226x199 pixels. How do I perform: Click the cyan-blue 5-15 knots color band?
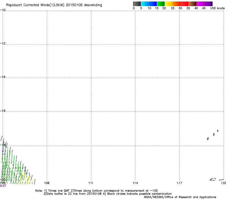pyautogui.click(x=149, y=4)
